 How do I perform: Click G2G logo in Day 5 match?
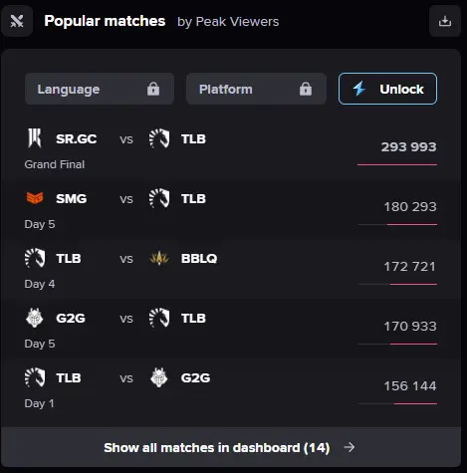click(x=35, y=318)
